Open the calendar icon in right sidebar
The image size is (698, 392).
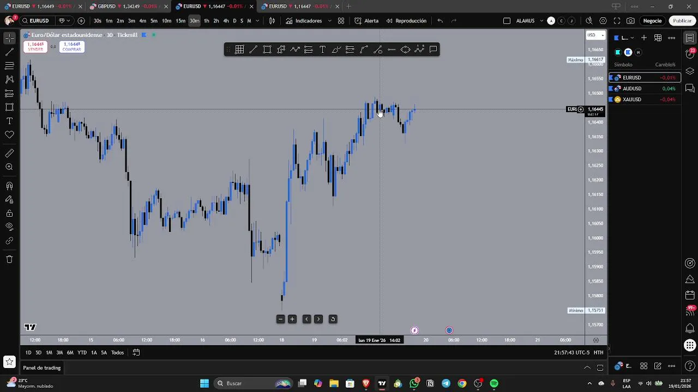click(x=690, y=295)
